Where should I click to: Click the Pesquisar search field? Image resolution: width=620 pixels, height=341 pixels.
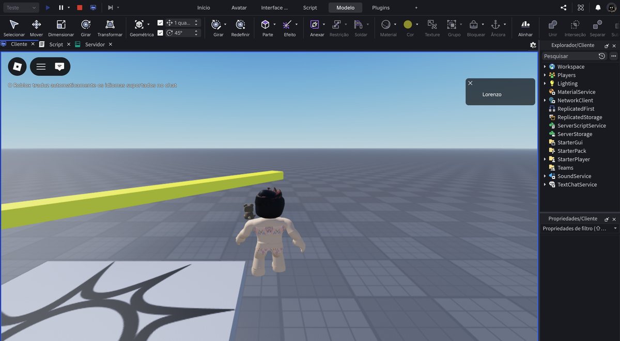point(568,56)
